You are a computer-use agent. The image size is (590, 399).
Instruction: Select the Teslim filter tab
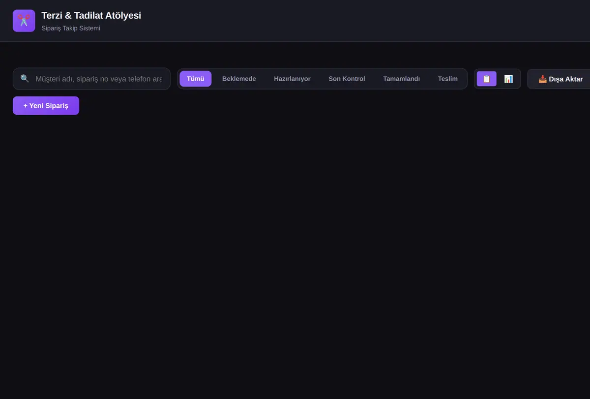(448, 79)
